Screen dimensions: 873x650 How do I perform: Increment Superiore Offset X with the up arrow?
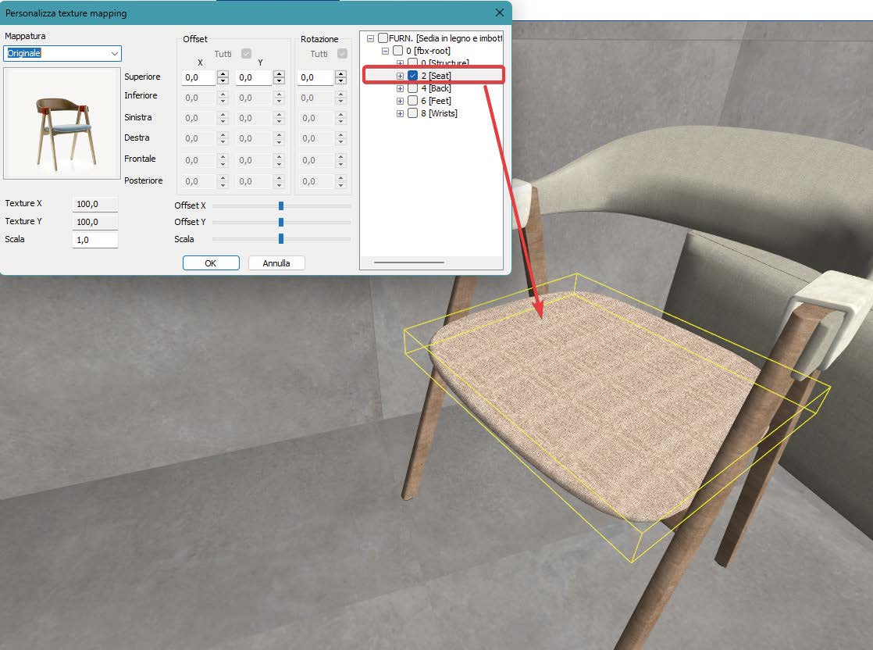pyautogui.click(x=223, y=73)
